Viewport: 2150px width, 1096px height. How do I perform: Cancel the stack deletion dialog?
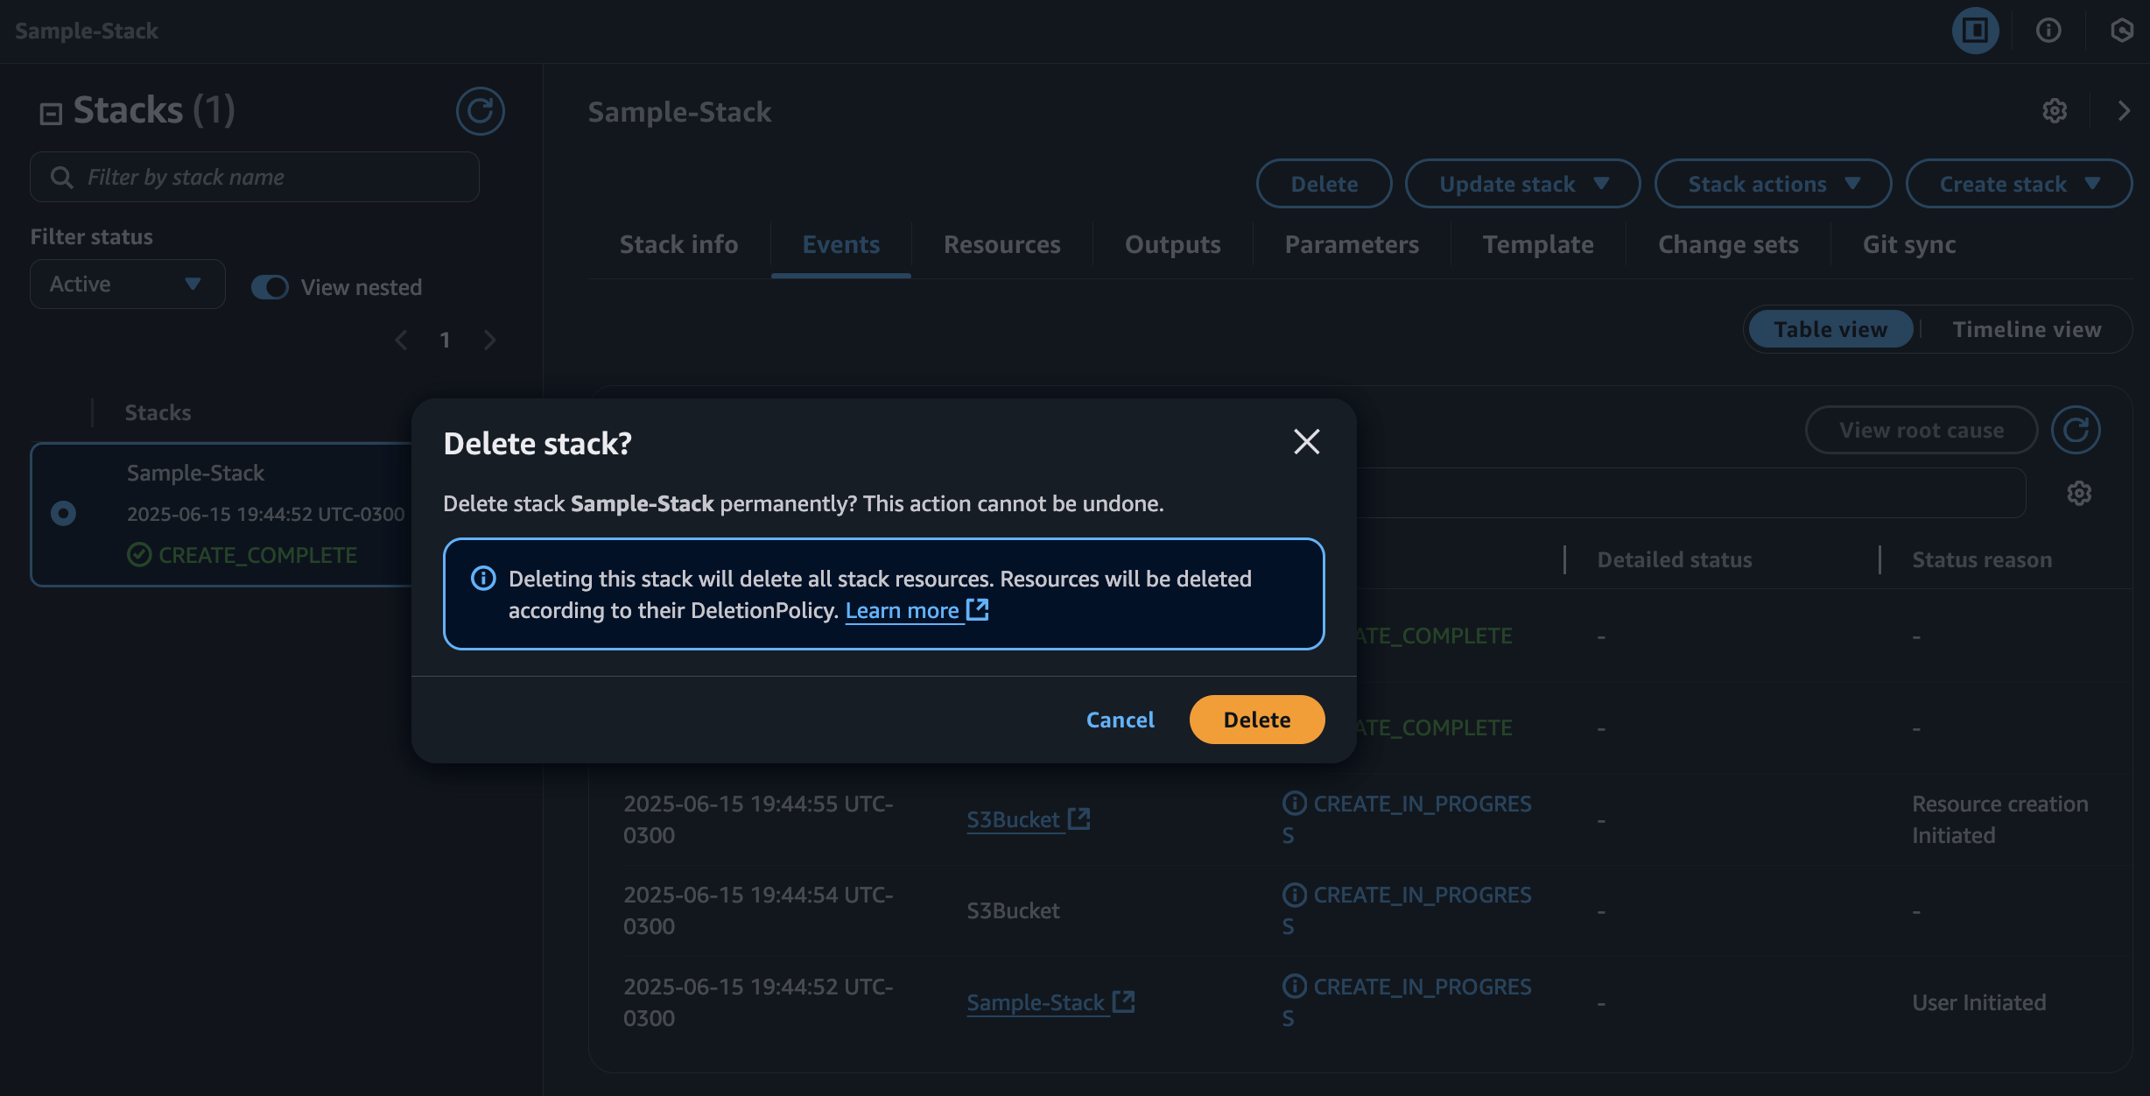pos(1120,720)
